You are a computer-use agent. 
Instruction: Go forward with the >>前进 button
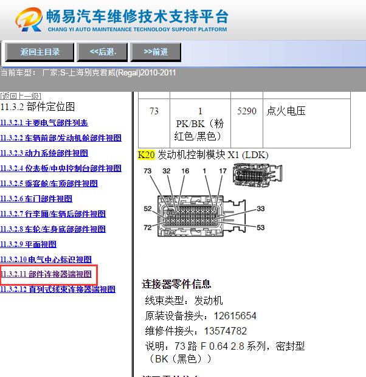[156, 52]
